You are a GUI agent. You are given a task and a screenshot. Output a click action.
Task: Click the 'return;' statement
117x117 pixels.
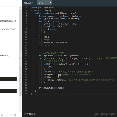47,45
